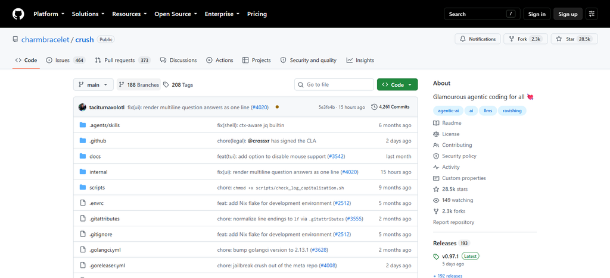The width and height of the screenshot is (610, 278).
Task: Show commit status dot details
Action: point(277,107)
